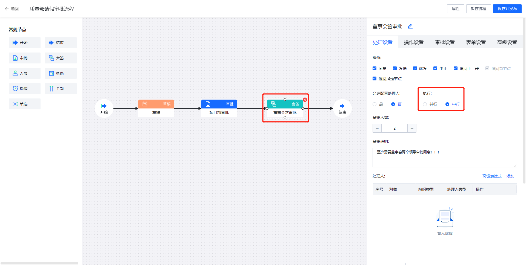Pick the 审批 node from palette
The height and width of the screenshot is (265, 526).
point(25,58)
